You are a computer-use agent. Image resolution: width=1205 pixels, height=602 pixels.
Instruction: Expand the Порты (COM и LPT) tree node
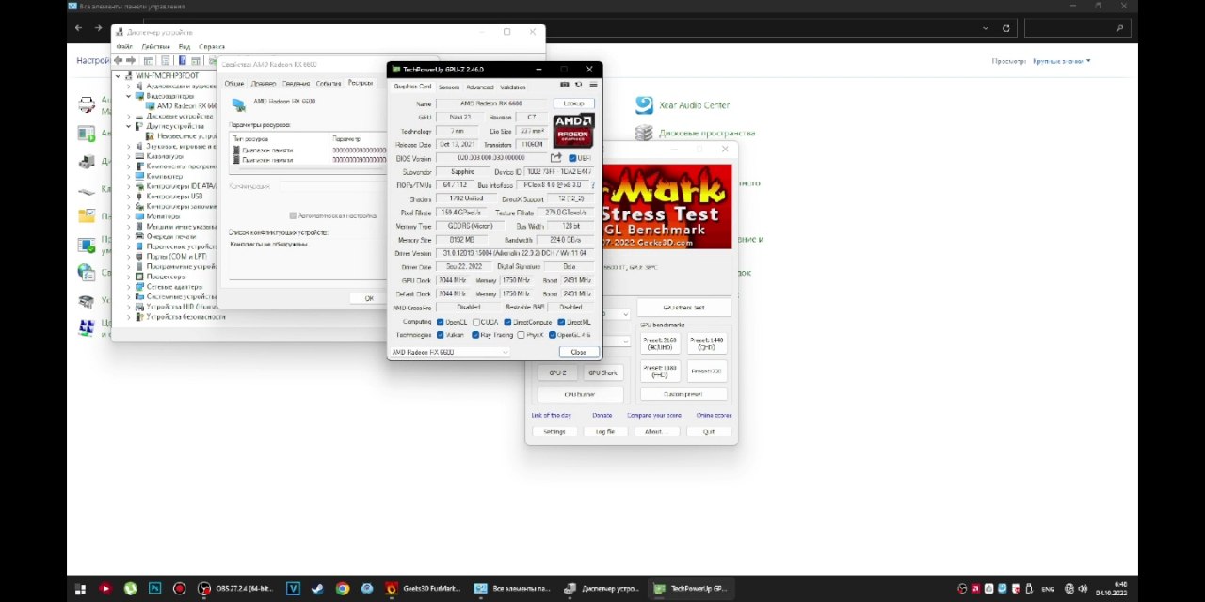(129, 256)
